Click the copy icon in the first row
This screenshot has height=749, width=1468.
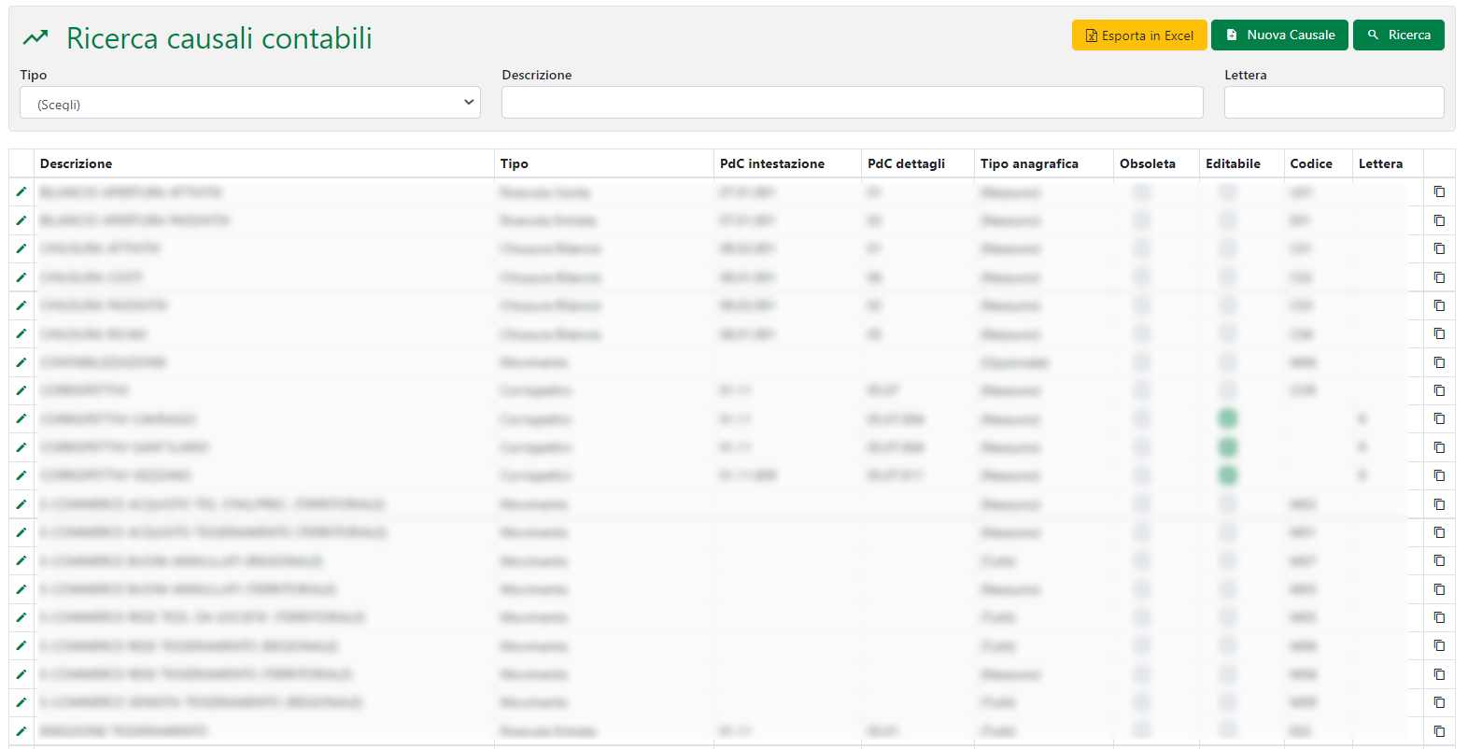coord(1439,191)
